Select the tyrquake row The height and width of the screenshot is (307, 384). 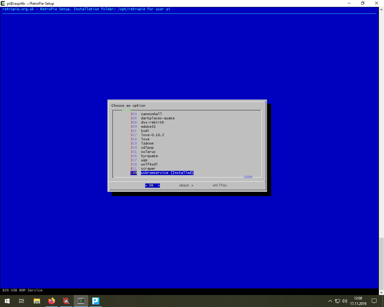pyautogui.click(x=144, y=156)
